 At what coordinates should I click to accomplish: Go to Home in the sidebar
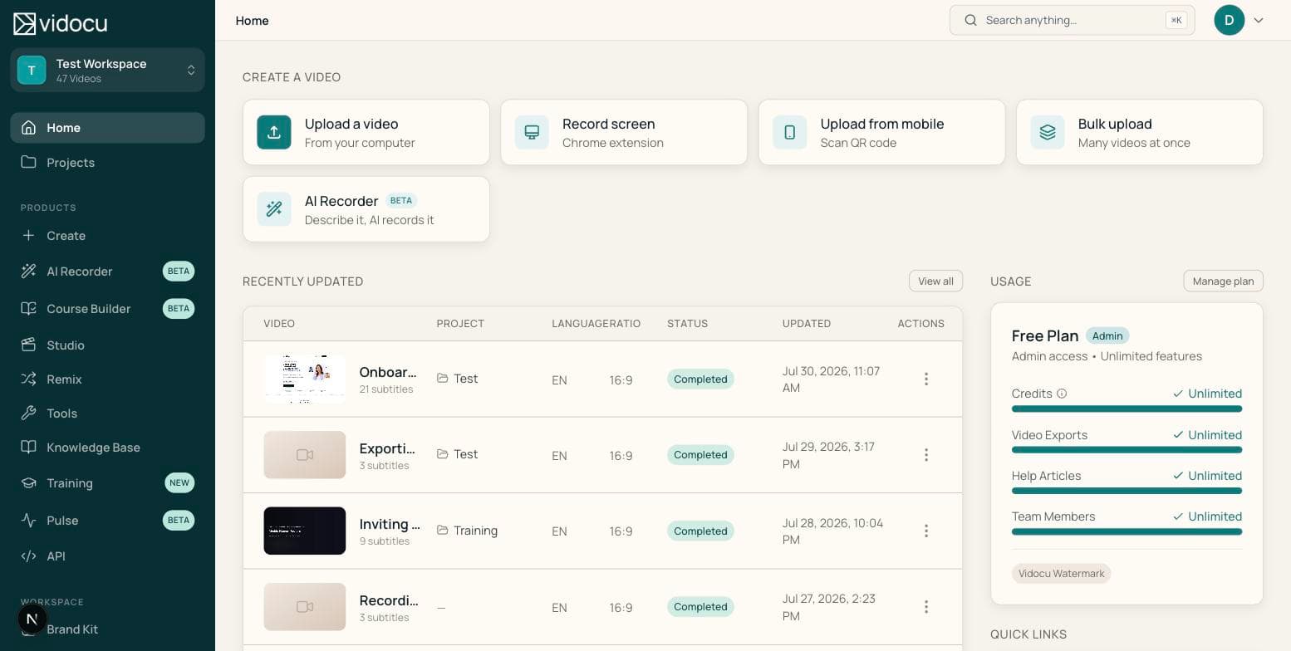coord(108,128)
